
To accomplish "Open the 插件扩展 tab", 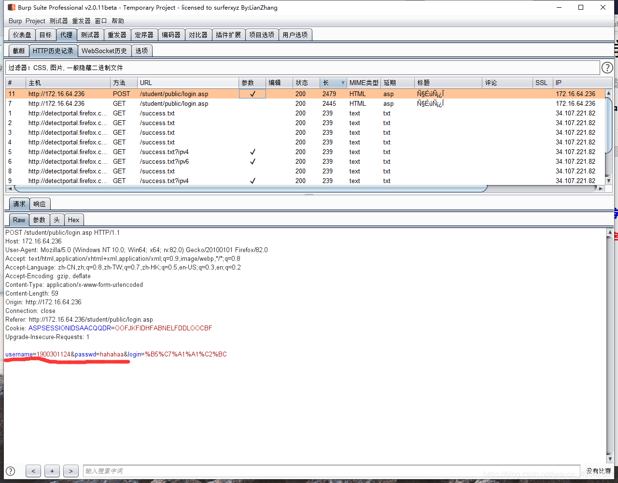I will coord(228,35).
